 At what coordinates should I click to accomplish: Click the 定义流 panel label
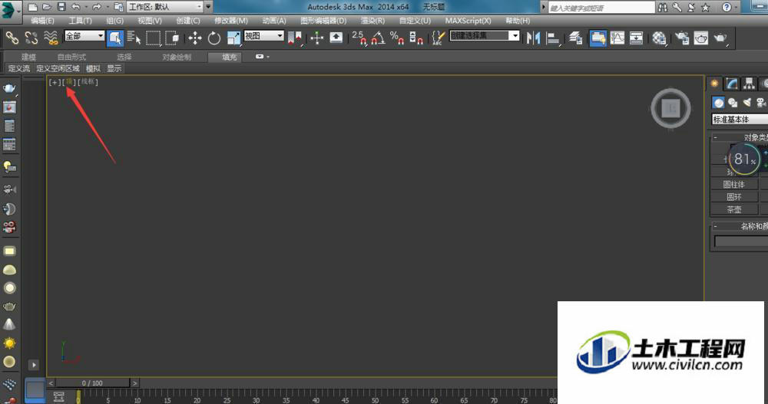click(19, 68)
